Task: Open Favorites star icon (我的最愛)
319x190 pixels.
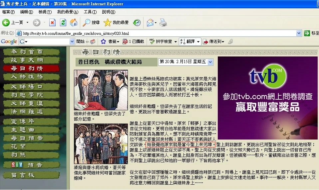Action: click(x=107, y=23)
